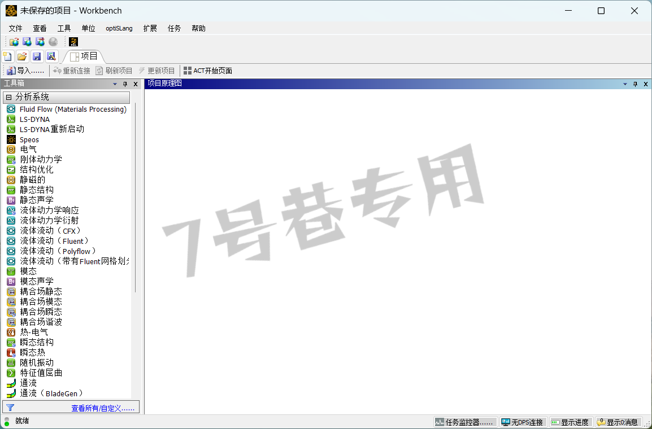Screen dimensions: 652x429
Task: Select the 结构优化 system
Action: pos(31,170)
